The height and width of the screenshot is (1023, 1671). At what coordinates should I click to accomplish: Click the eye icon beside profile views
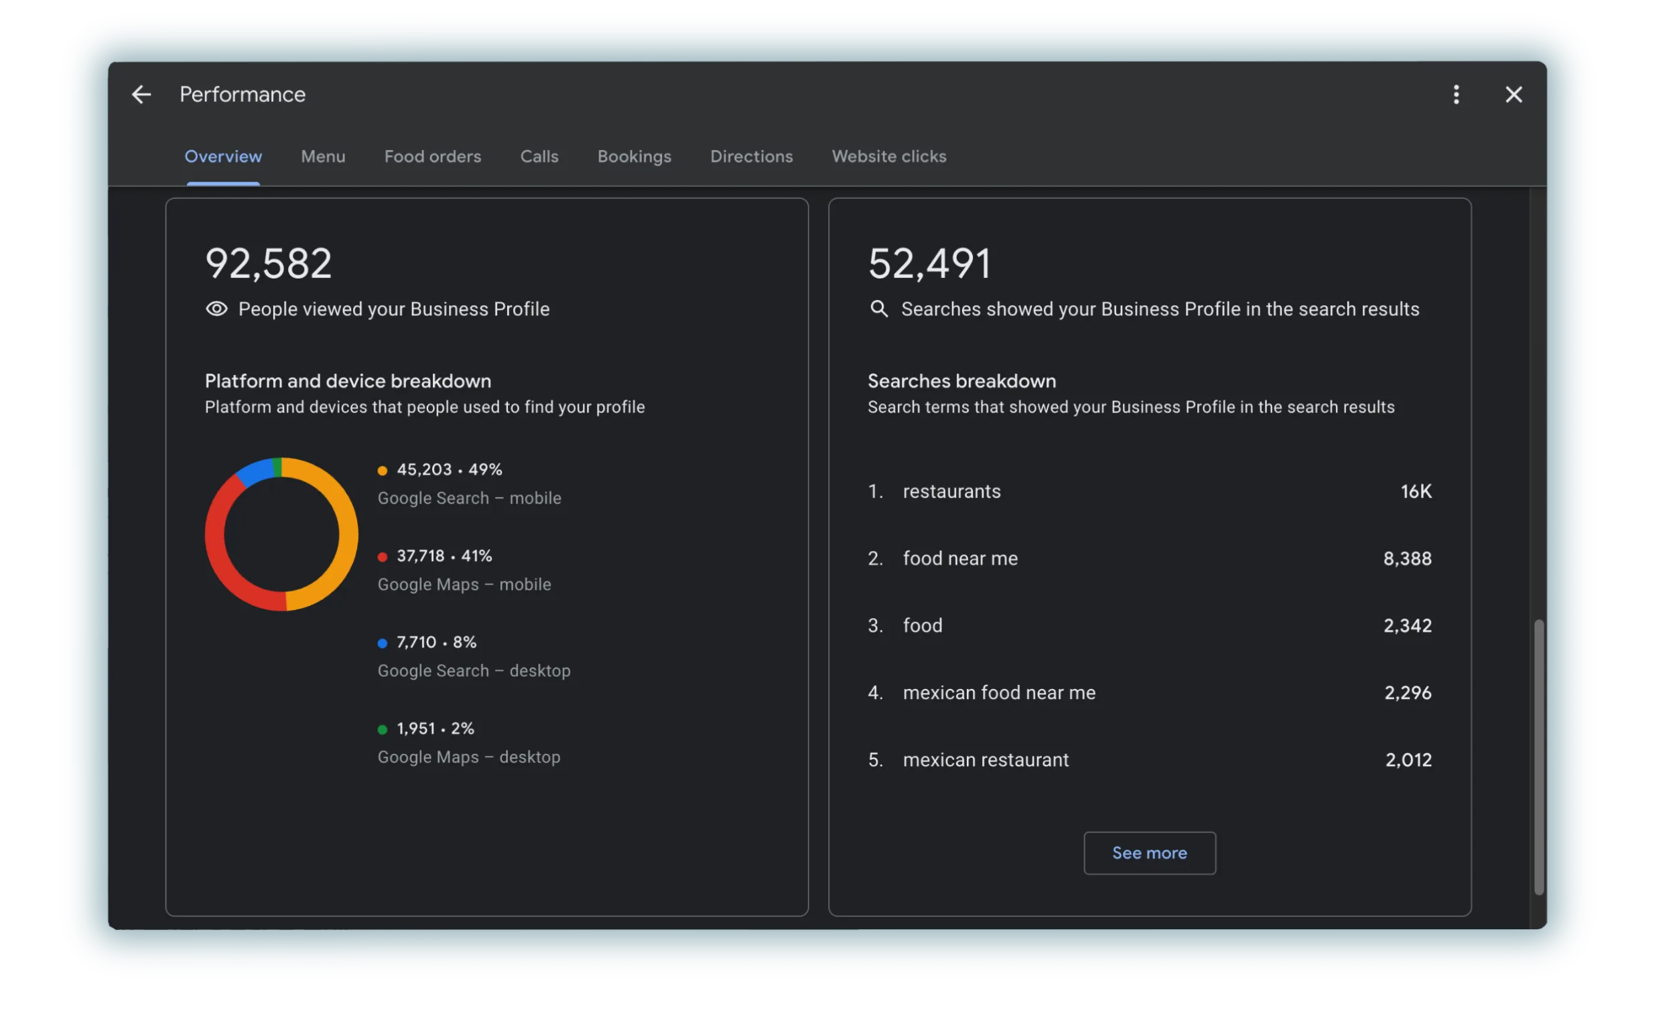pos(216,309)
